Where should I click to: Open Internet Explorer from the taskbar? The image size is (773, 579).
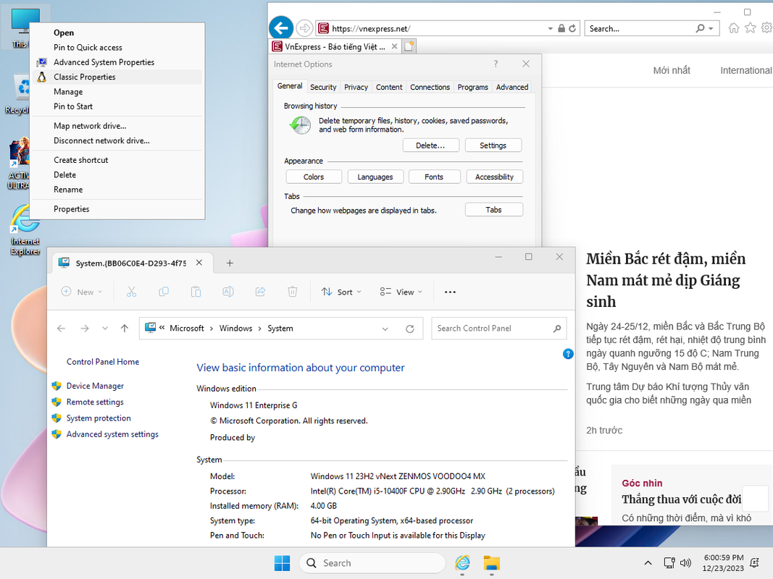click(x=462, y=563)
